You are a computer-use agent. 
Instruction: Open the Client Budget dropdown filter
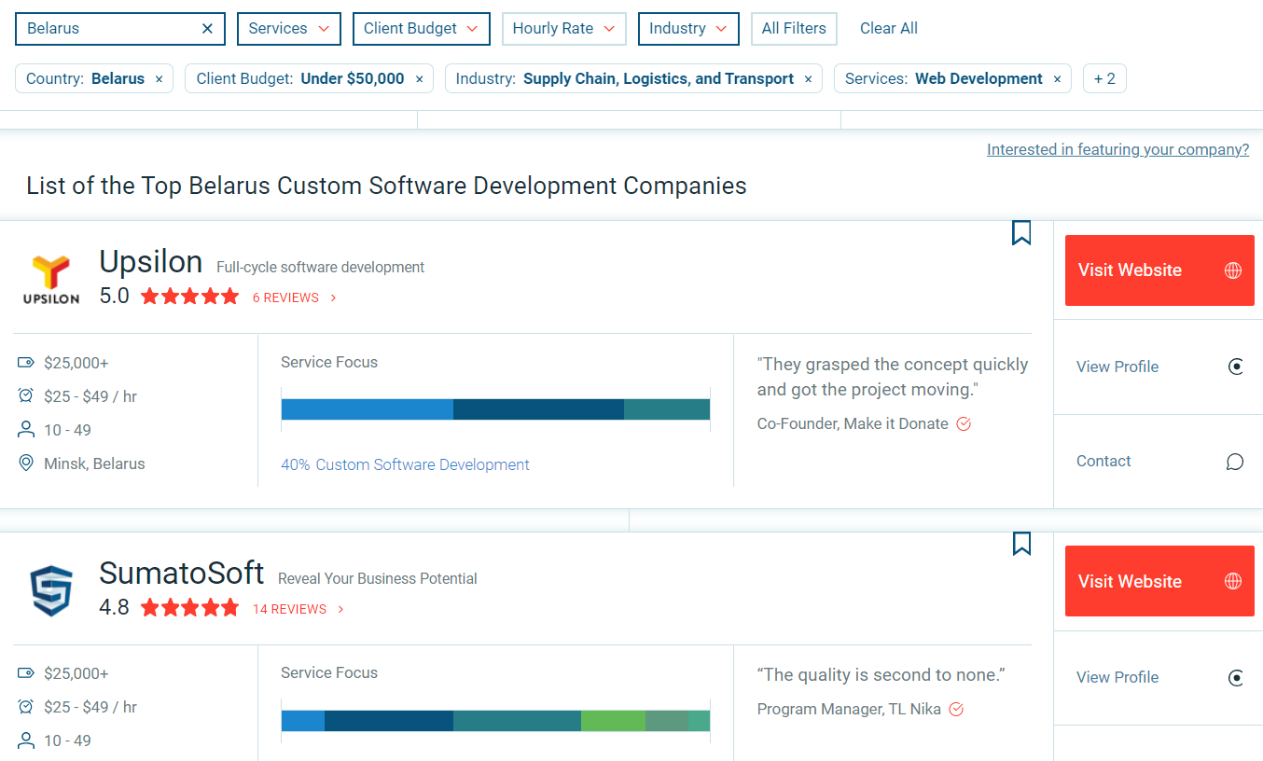tap(422, 29)
